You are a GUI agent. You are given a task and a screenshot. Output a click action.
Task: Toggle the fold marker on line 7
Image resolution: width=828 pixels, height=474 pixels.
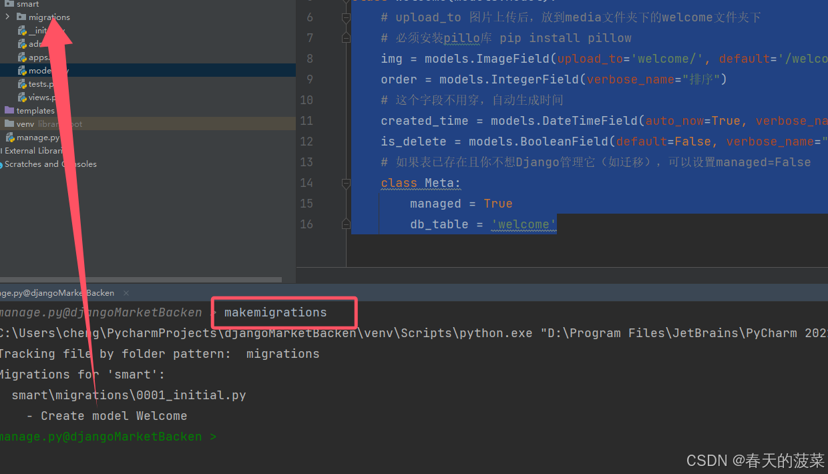(x=346, y=38)
